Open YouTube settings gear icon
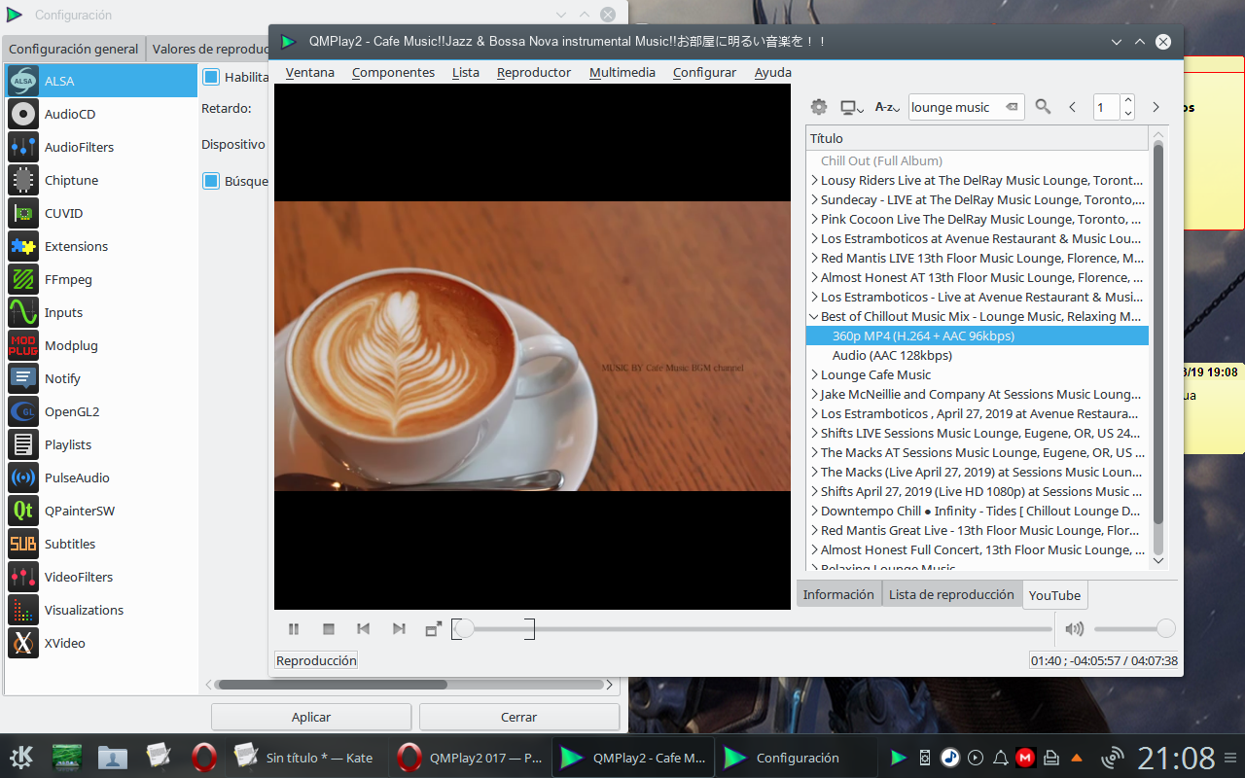Screen dimensions: 1245x778 point(819,107)
